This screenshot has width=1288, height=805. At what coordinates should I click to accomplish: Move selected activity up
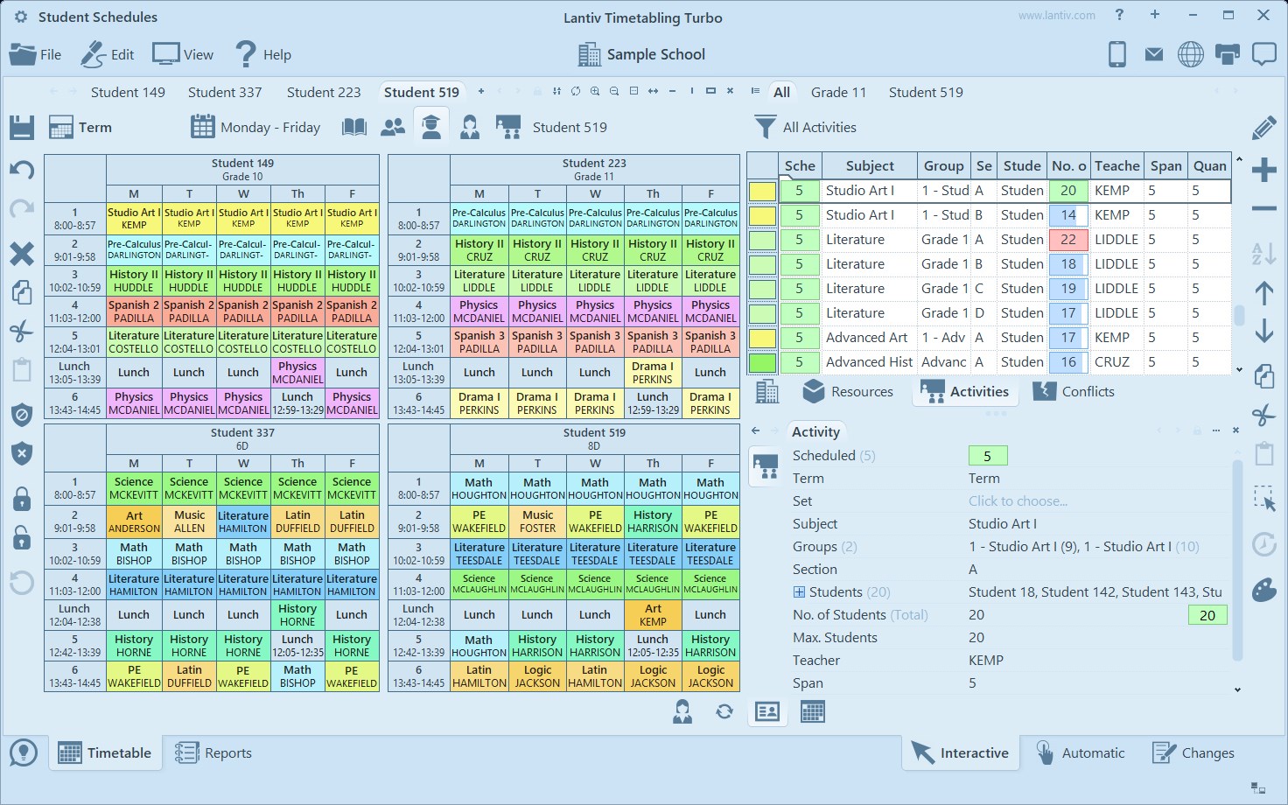click(x=1263, y=293)
